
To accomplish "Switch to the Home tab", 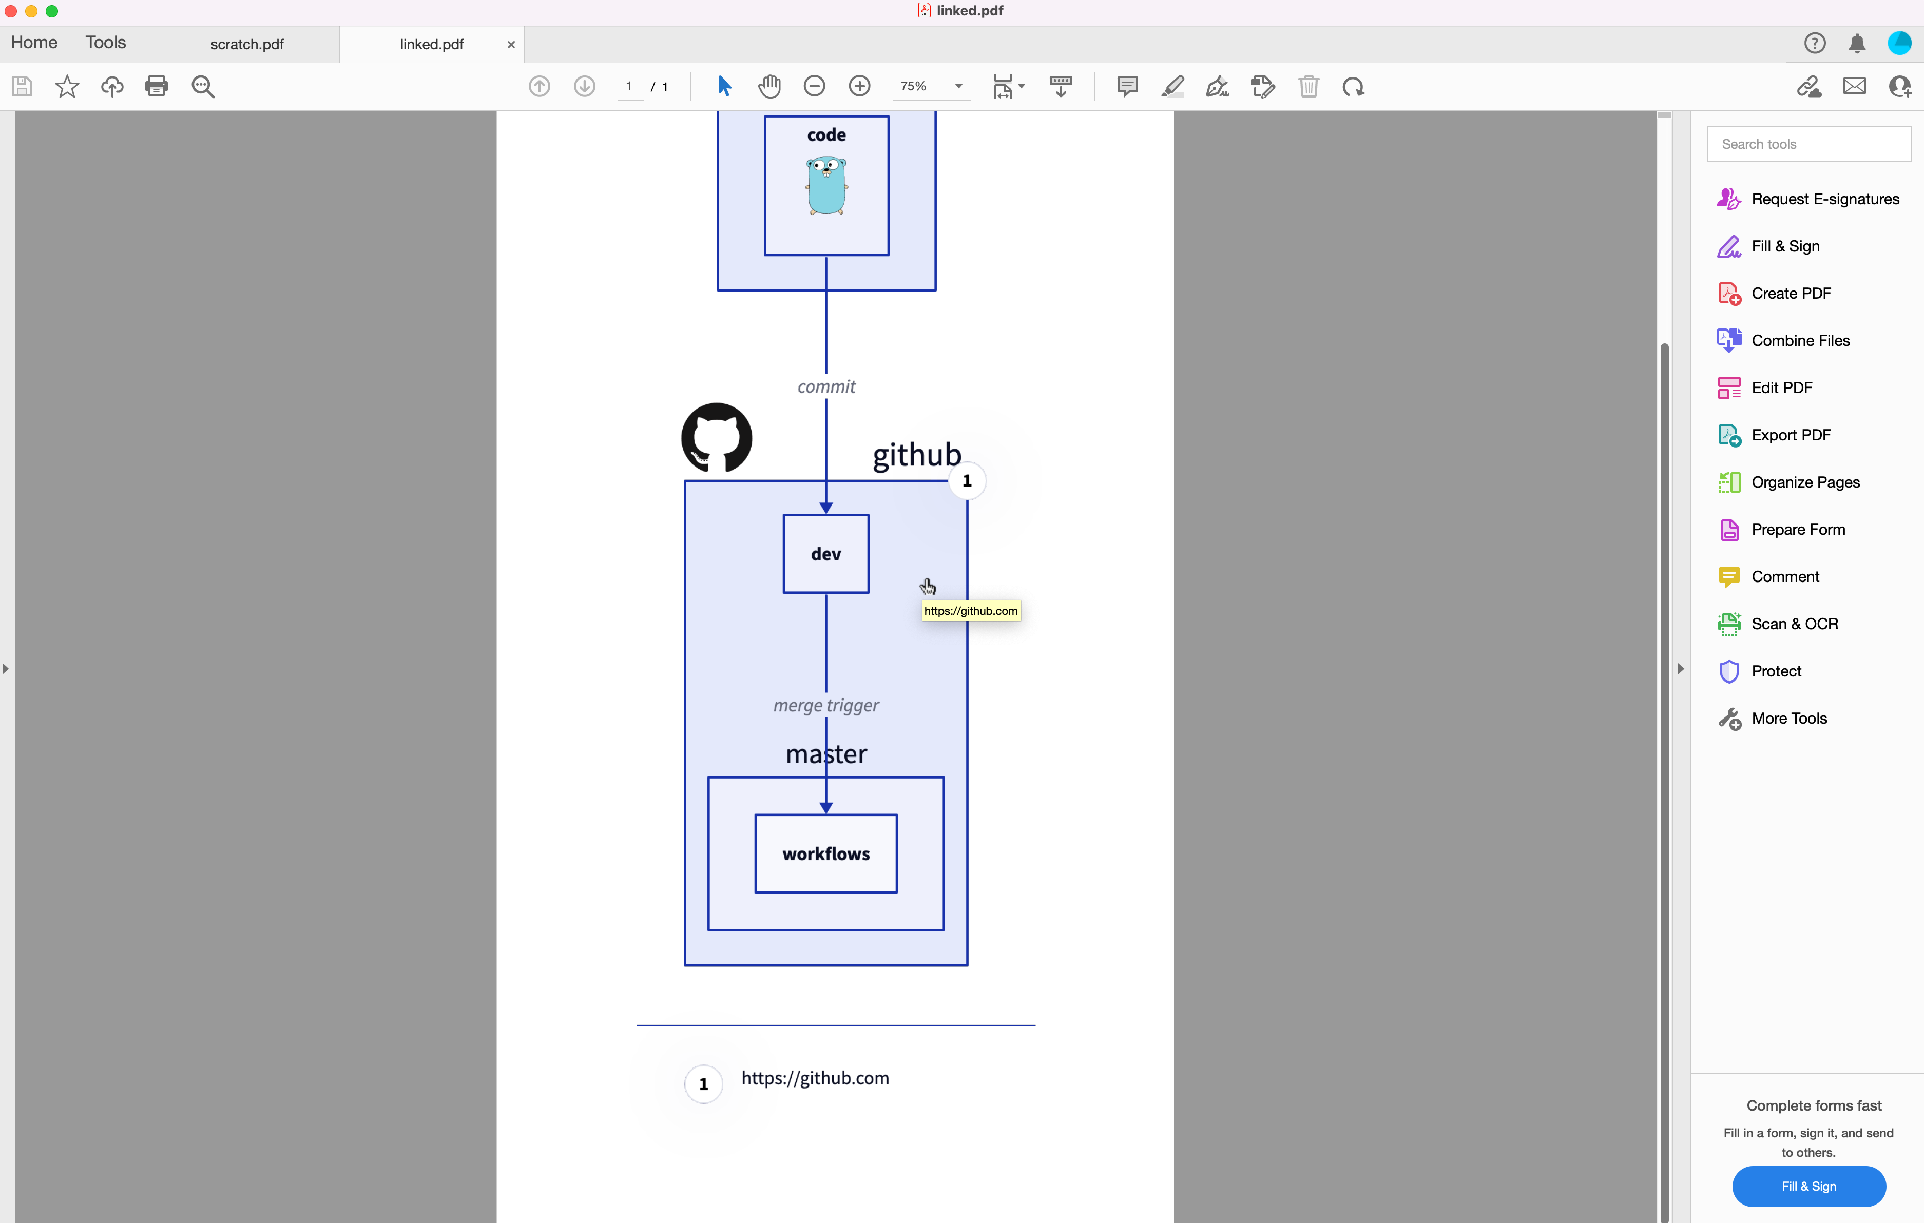I will 33,43.
